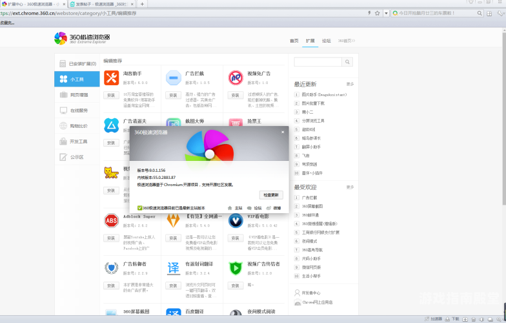Click the orange fox 有范 extension icon

pos(173,221)
